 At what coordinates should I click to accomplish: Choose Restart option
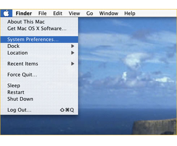click(x=39, y=92)
